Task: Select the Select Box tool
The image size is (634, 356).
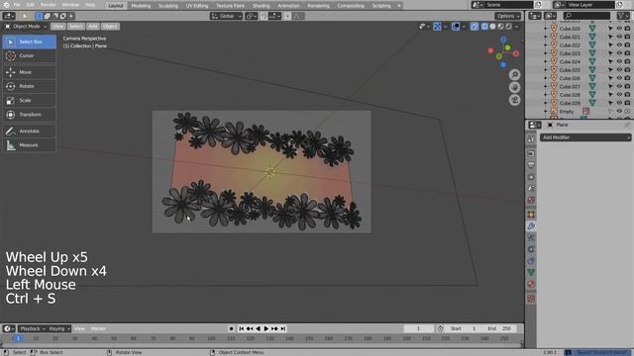Action: coord(29,42)
